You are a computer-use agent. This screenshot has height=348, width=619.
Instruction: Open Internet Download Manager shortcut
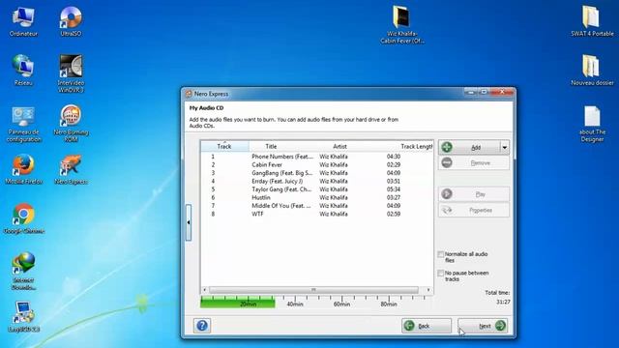click(x=23, y=272)
